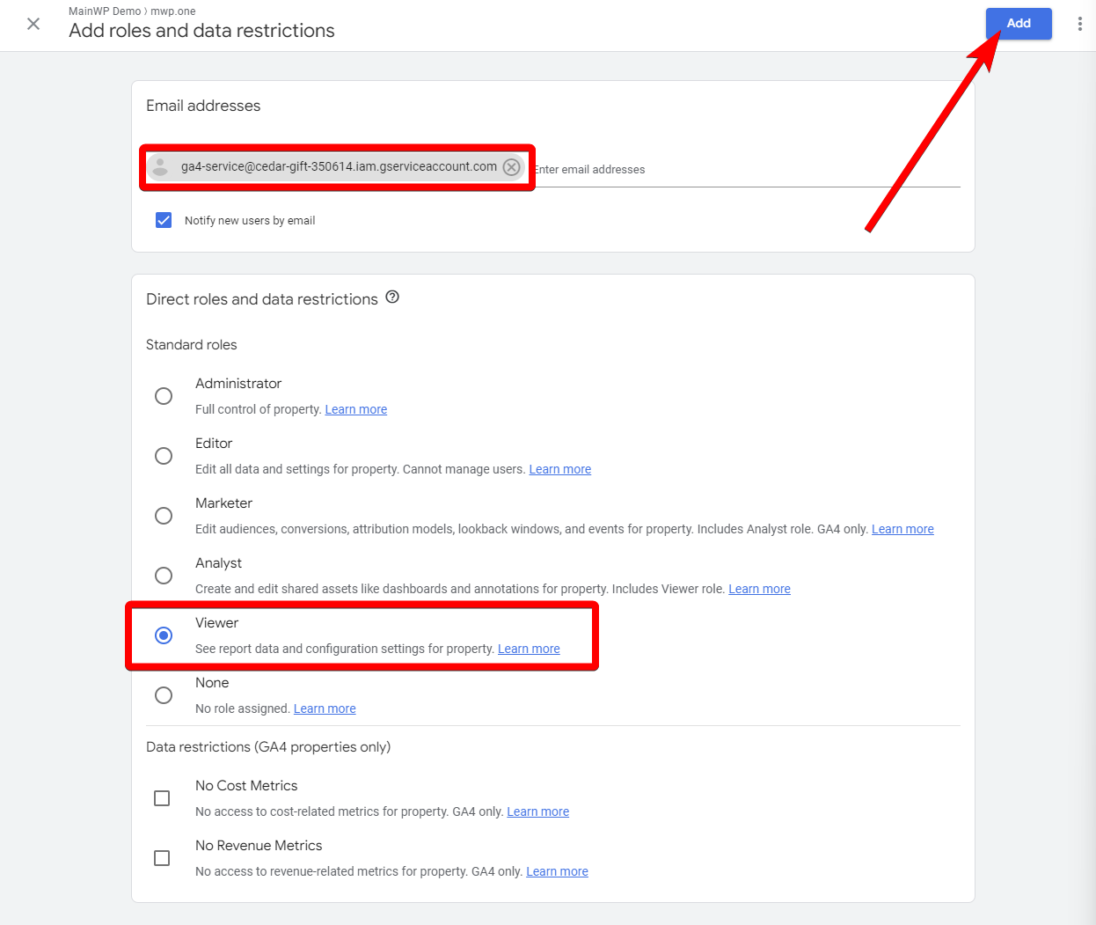Uncheck Notify new users by email
The image size is (1096, 925).
tap(164, 220)
